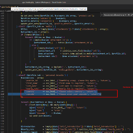Toggle Match Case (Aa) in find widget
The height and width of the screenshot is (133, 133).
[126, 15]
